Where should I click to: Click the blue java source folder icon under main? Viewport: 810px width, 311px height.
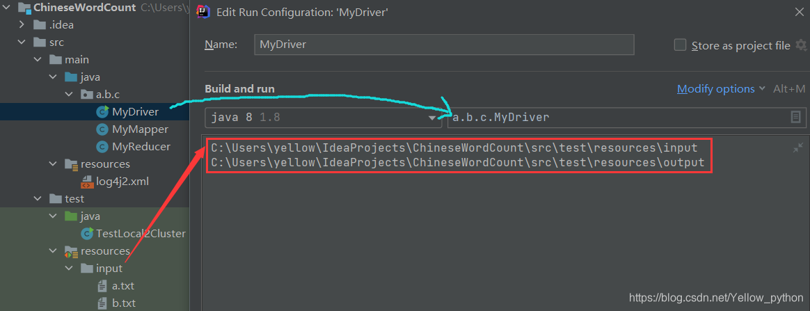click(71, 77)
